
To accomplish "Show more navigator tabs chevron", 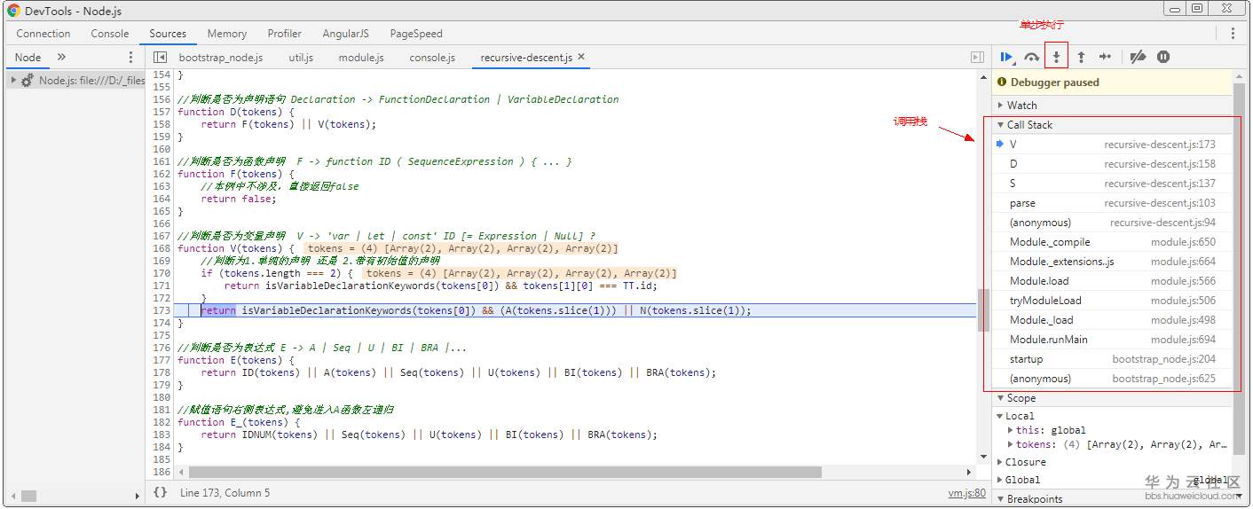I will tap(61, 57).
